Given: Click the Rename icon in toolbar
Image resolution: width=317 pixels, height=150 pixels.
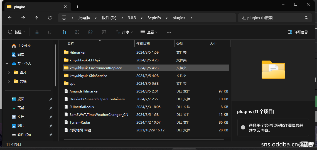Looking at the screenshot, I should click(x=77, y=32).
